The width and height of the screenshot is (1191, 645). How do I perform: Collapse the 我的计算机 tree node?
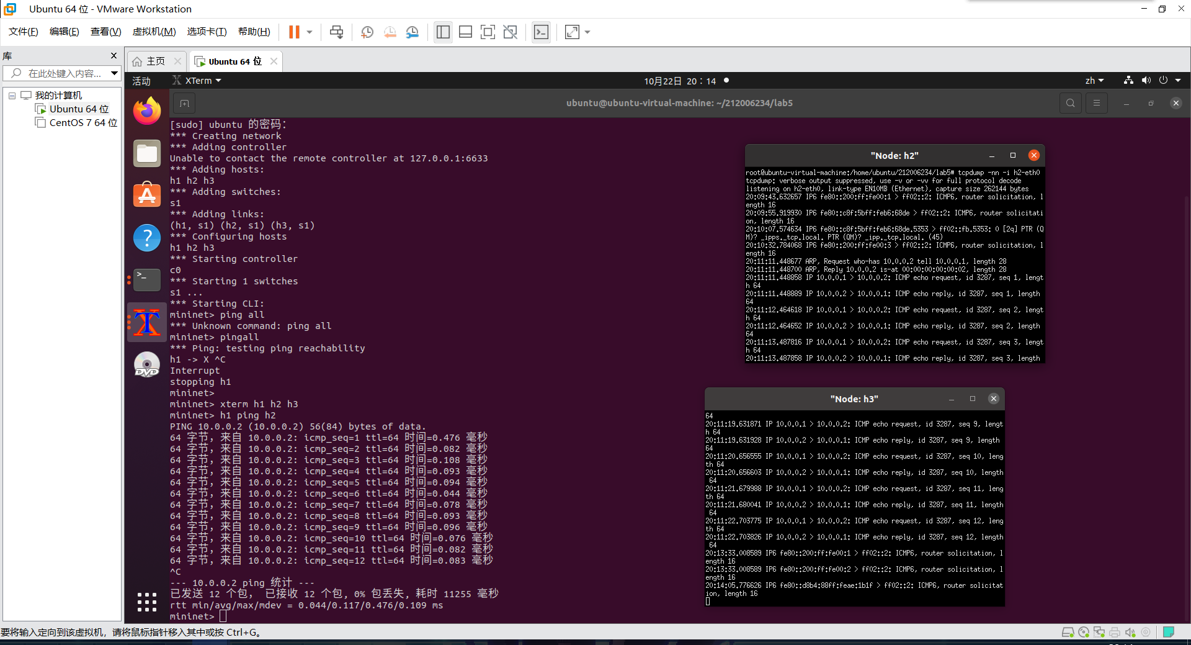(x=12, y=96)
